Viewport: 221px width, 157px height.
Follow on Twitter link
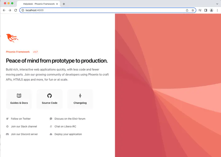point(21,119)
